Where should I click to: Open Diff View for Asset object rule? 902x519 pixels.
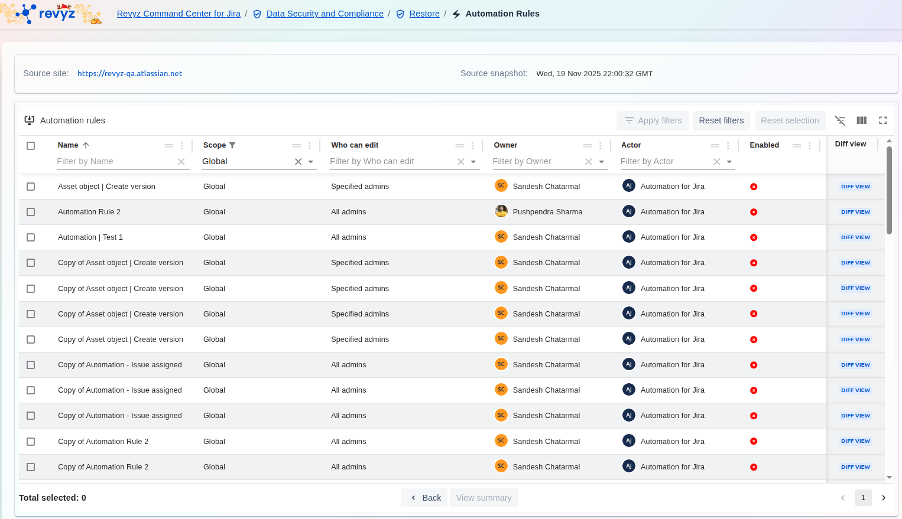coord(855,187)
